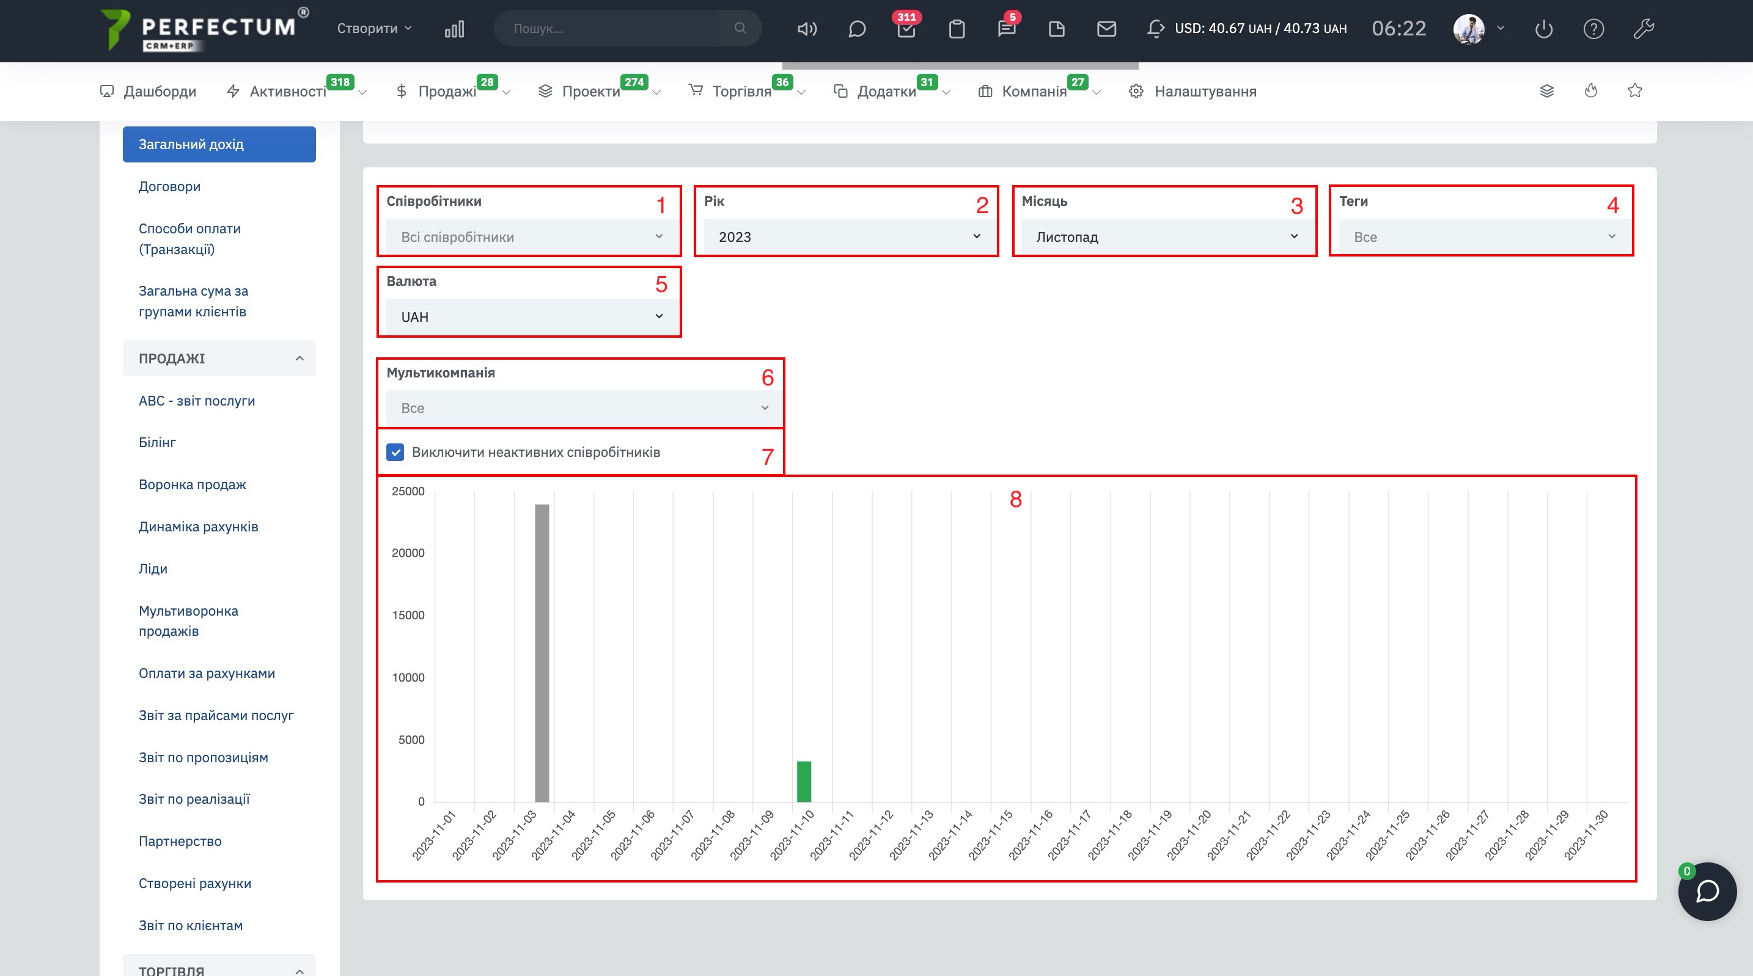Screen dimensions: 1753x976
Task: Open the Воронка продаж report link
Action: tap(192, 484)
